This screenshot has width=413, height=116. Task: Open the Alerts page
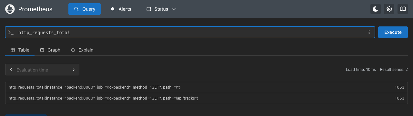pos(121,9)
